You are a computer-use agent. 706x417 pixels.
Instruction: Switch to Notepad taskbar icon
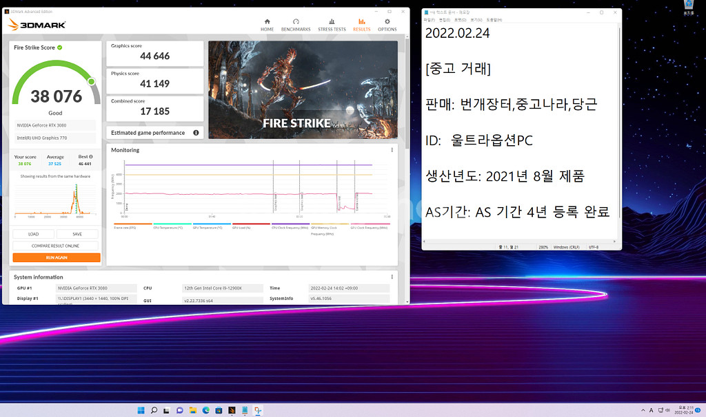coord(245,410)
